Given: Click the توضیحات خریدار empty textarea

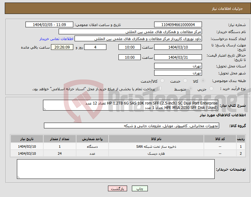Looking at the screenshot, I should [116, 169].
